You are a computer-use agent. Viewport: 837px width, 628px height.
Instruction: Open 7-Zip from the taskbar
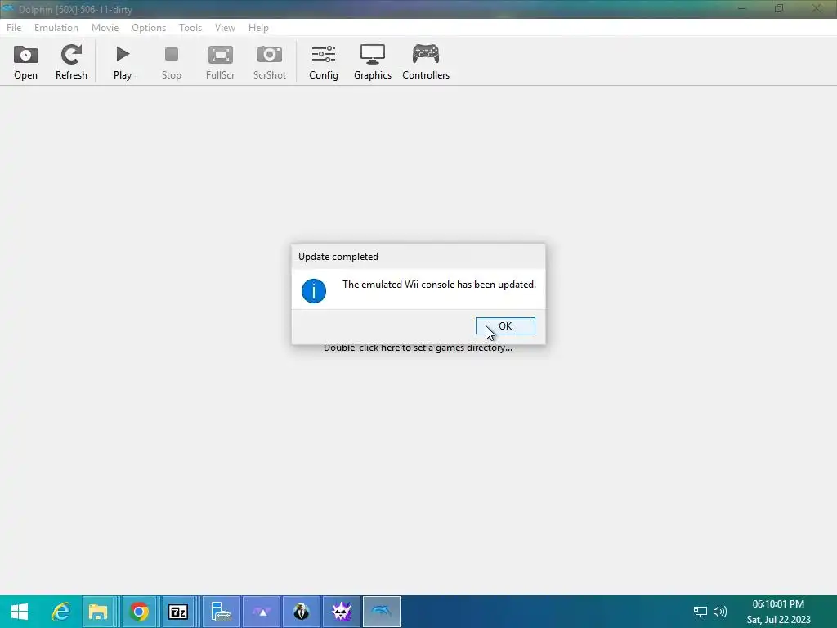point(178,612)
